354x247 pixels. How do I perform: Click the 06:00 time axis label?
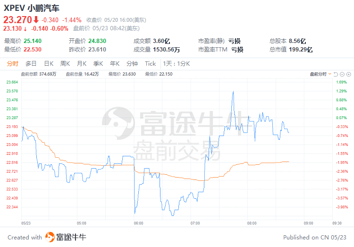click(x=138, y=223)
